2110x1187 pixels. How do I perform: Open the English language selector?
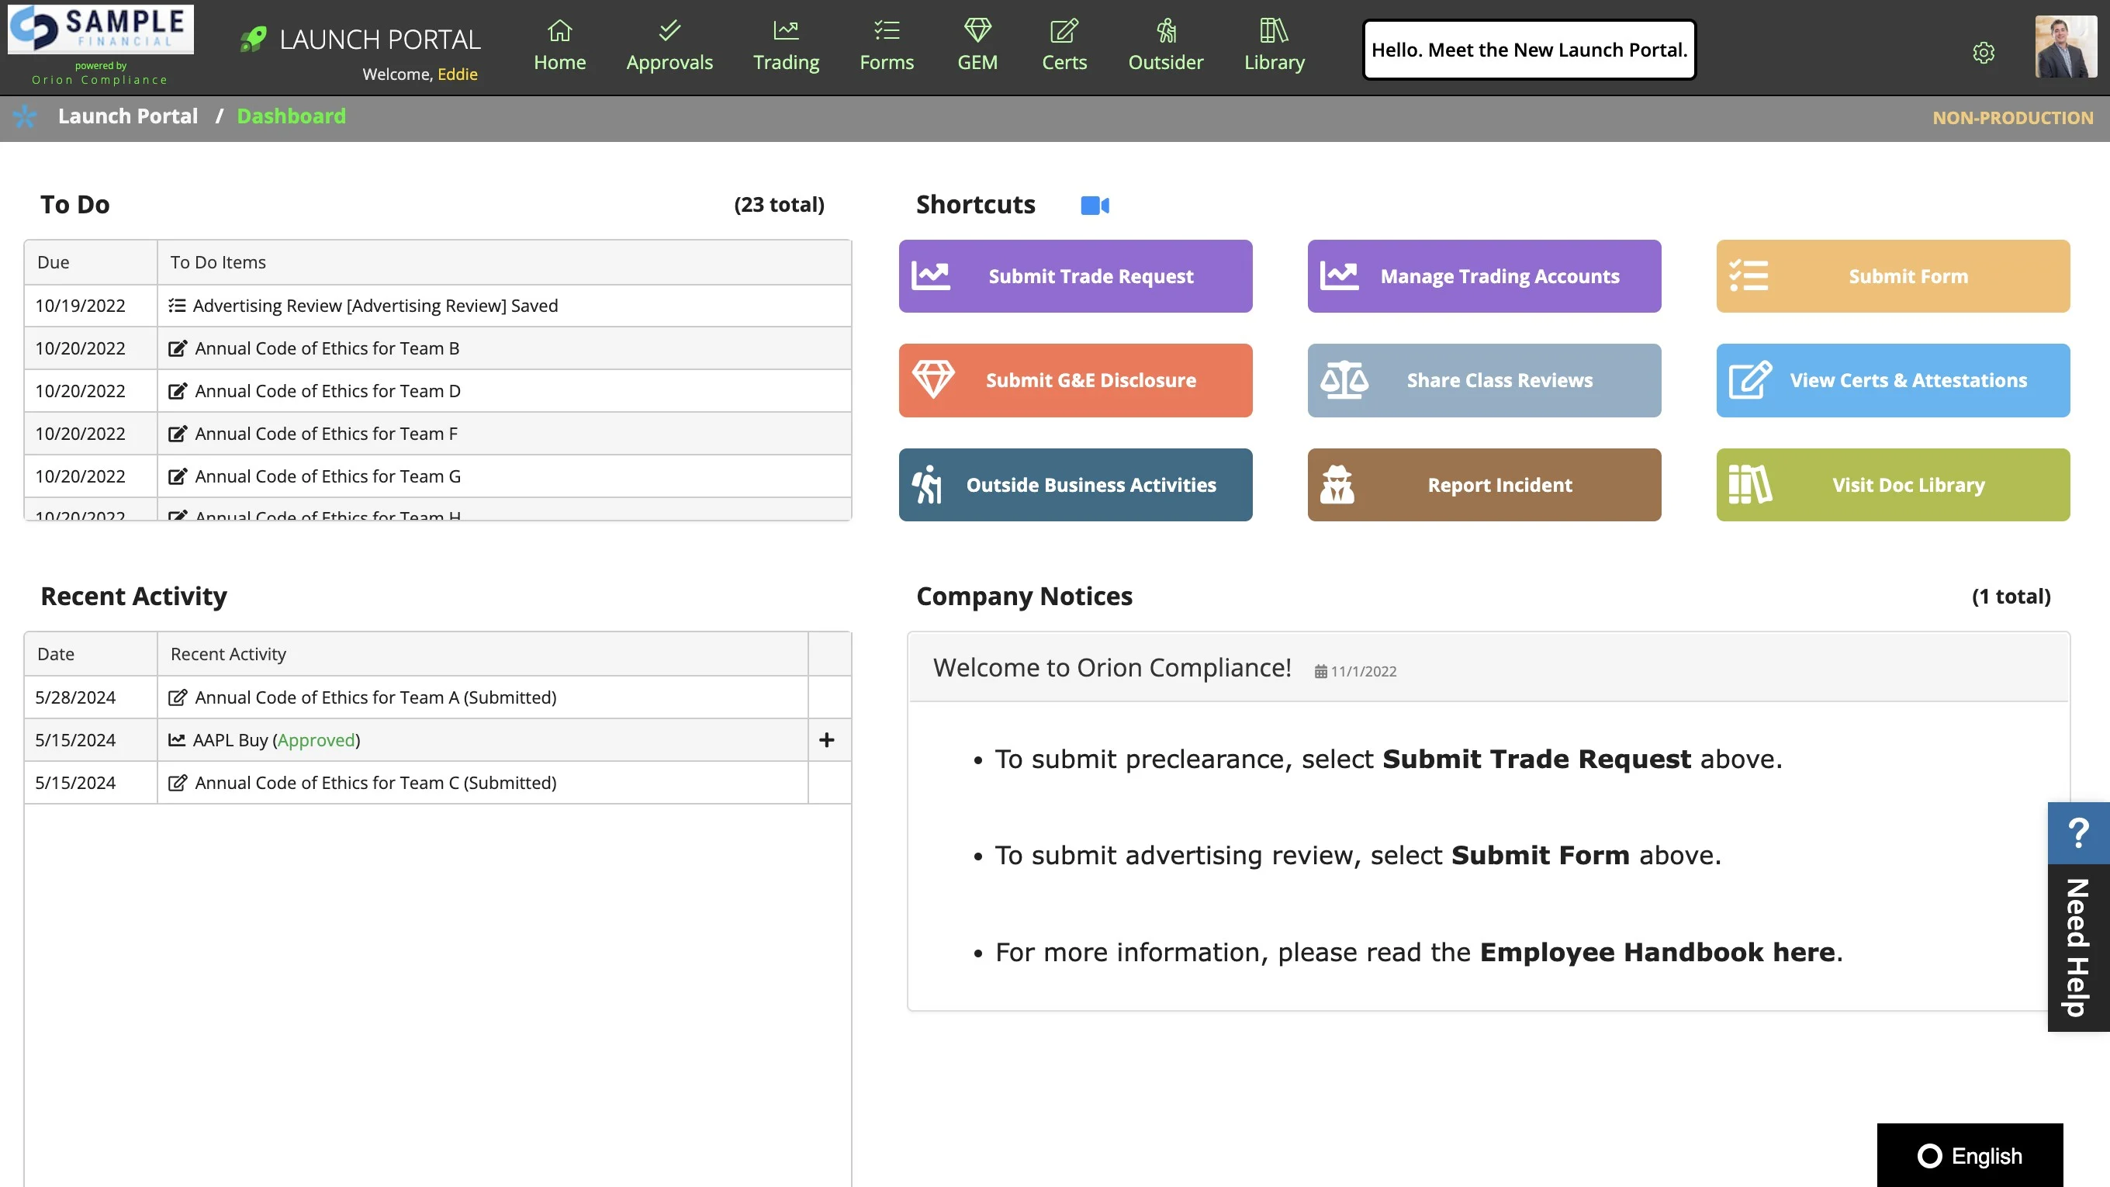pyautogui.click(x=1969, y=1155)
